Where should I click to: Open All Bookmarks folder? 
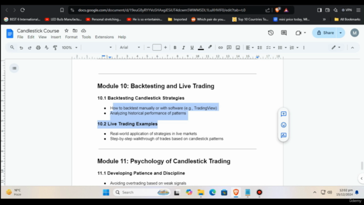[x=348, y=19]
